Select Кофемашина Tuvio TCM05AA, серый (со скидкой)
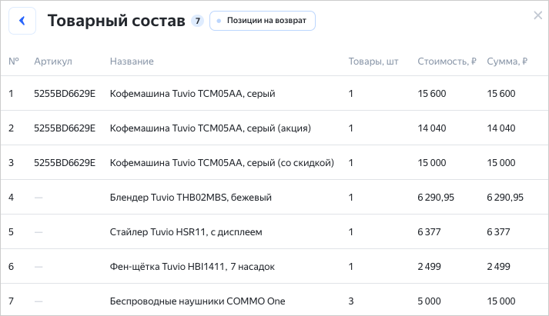The image size is (549, 316). tap(222, 163)
